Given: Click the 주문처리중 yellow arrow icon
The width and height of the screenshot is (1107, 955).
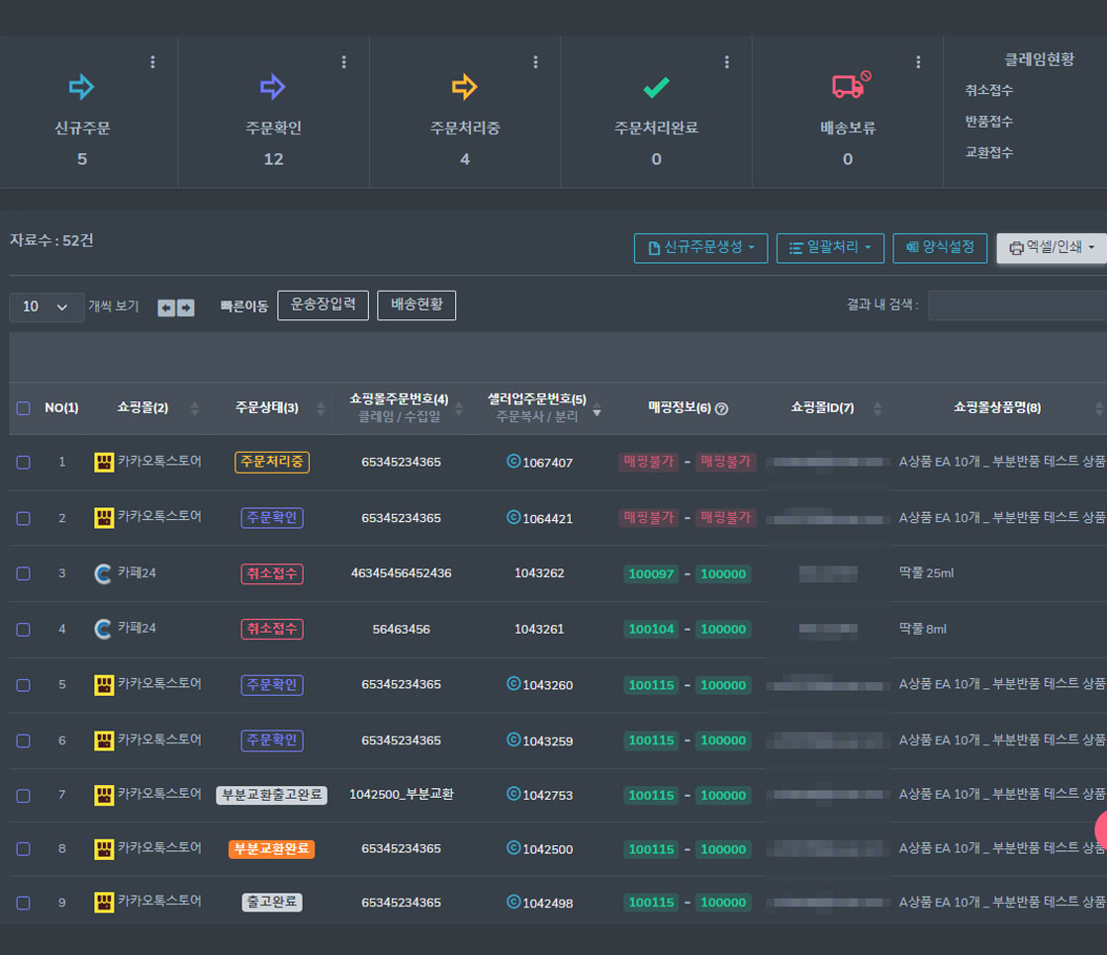Looking at the screenshot, I should pyautogui.click(x=465, y=87).
